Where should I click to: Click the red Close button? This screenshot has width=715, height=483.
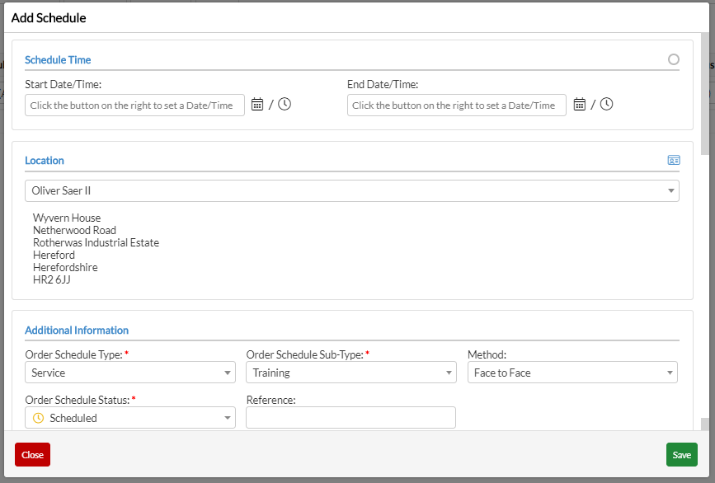point(32,455)
